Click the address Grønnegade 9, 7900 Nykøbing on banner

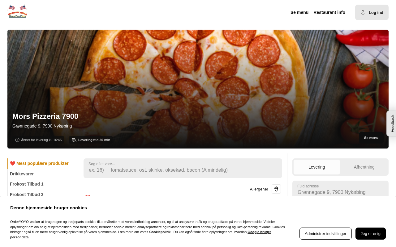pos(42,126)
